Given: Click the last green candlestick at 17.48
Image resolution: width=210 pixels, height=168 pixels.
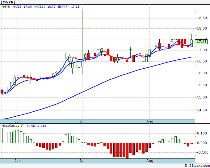Looking at the screenshot, I should click(x=192, y=43).
